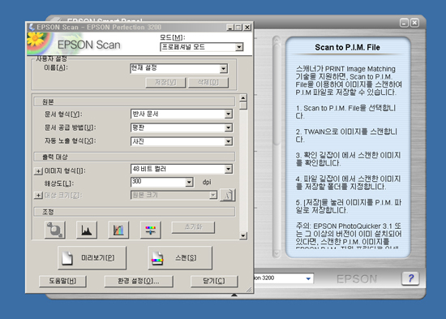Expand the 이미지 형식 plus expander

(38, 171)
